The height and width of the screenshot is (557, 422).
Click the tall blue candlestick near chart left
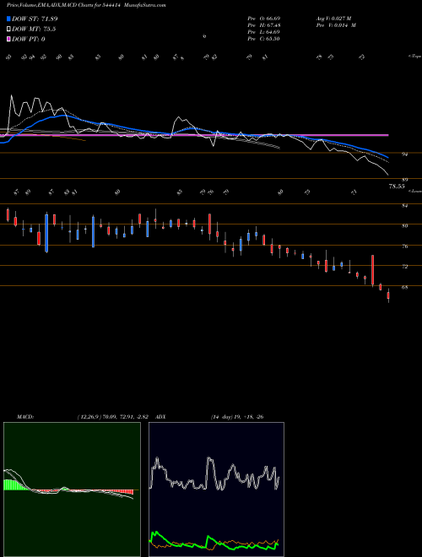(x=46, y=233)
